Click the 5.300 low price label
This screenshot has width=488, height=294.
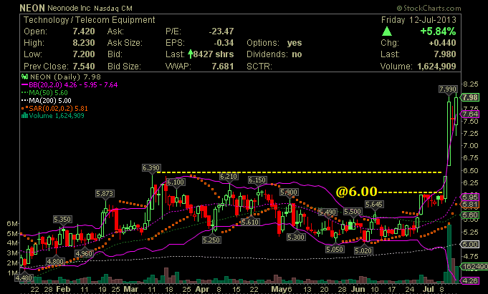296,237
